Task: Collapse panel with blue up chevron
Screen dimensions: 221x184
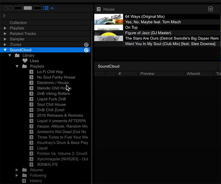Action: (x=52, y=8)
